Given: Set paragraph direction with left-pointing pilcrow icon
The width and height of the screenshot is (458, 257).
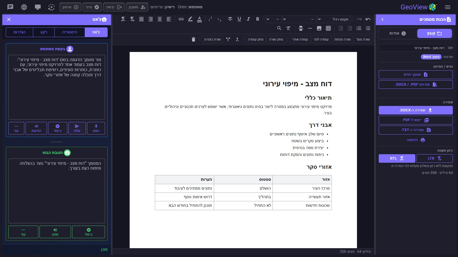Looking at the screenshot, I should [x=123, y=19].
